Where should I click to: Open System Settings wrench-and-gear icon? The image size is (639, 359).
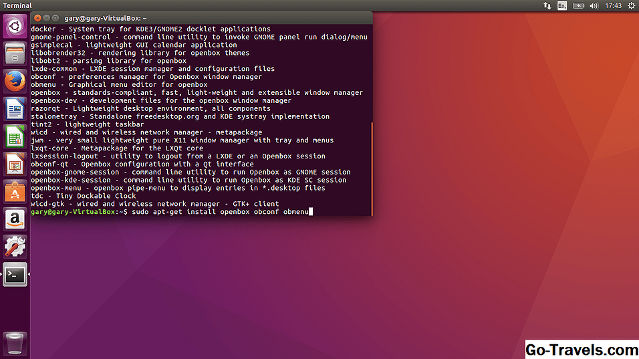coord(15,247)
